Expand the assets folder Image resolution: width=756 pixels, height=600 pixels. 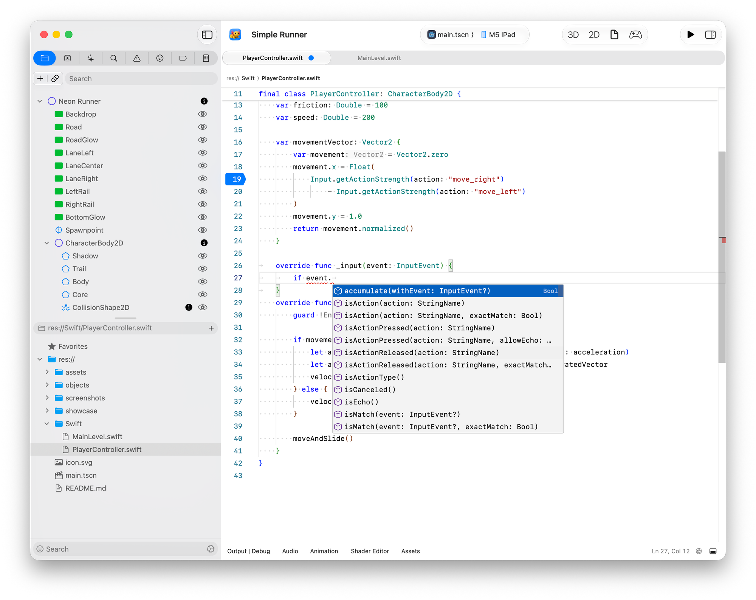pos(47,372)
